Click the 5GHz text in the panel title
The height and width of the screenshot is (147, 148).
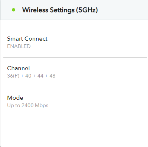87,10
